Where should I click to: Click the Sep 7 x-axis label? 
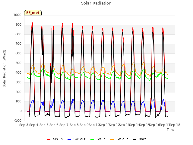pyautogui.click(x=64, y=125)
